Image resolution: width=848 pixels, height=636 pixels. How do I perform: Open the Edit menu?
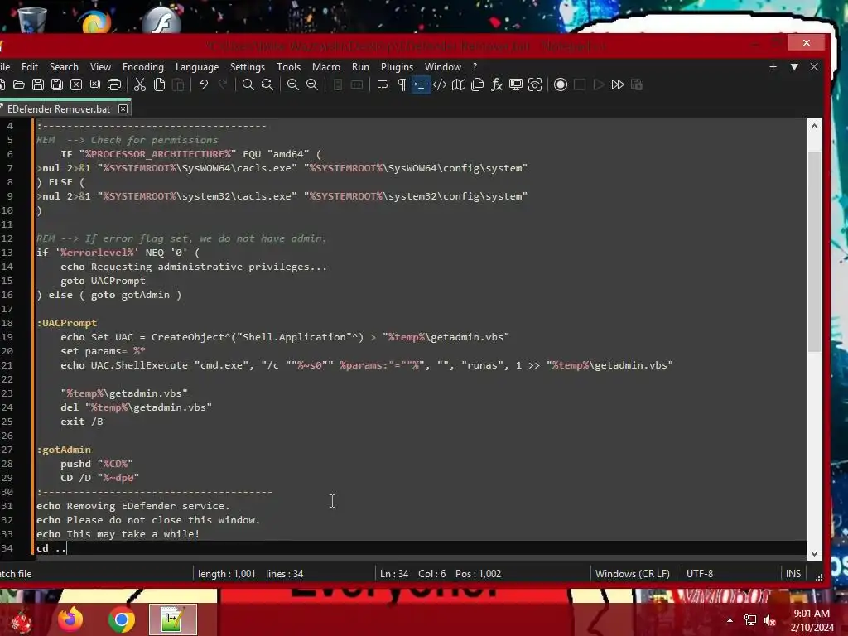(x=30, y=67)
